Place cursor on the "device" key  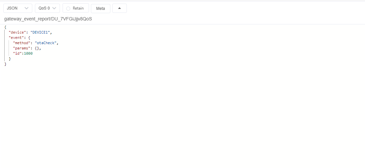[x=17, y=32]
